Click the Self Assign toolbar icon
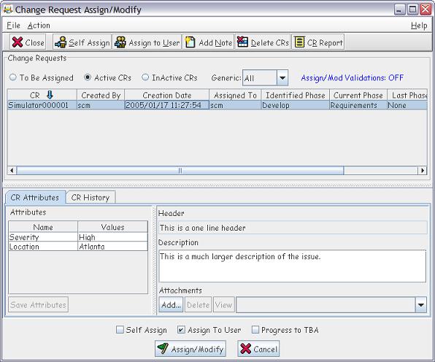The image size is (435, 362). pyautogui.click(x=61, y=42)
